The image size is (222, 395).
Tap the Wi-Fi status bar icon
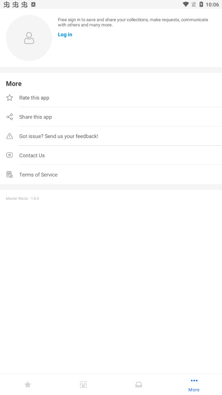coord(186,4)
